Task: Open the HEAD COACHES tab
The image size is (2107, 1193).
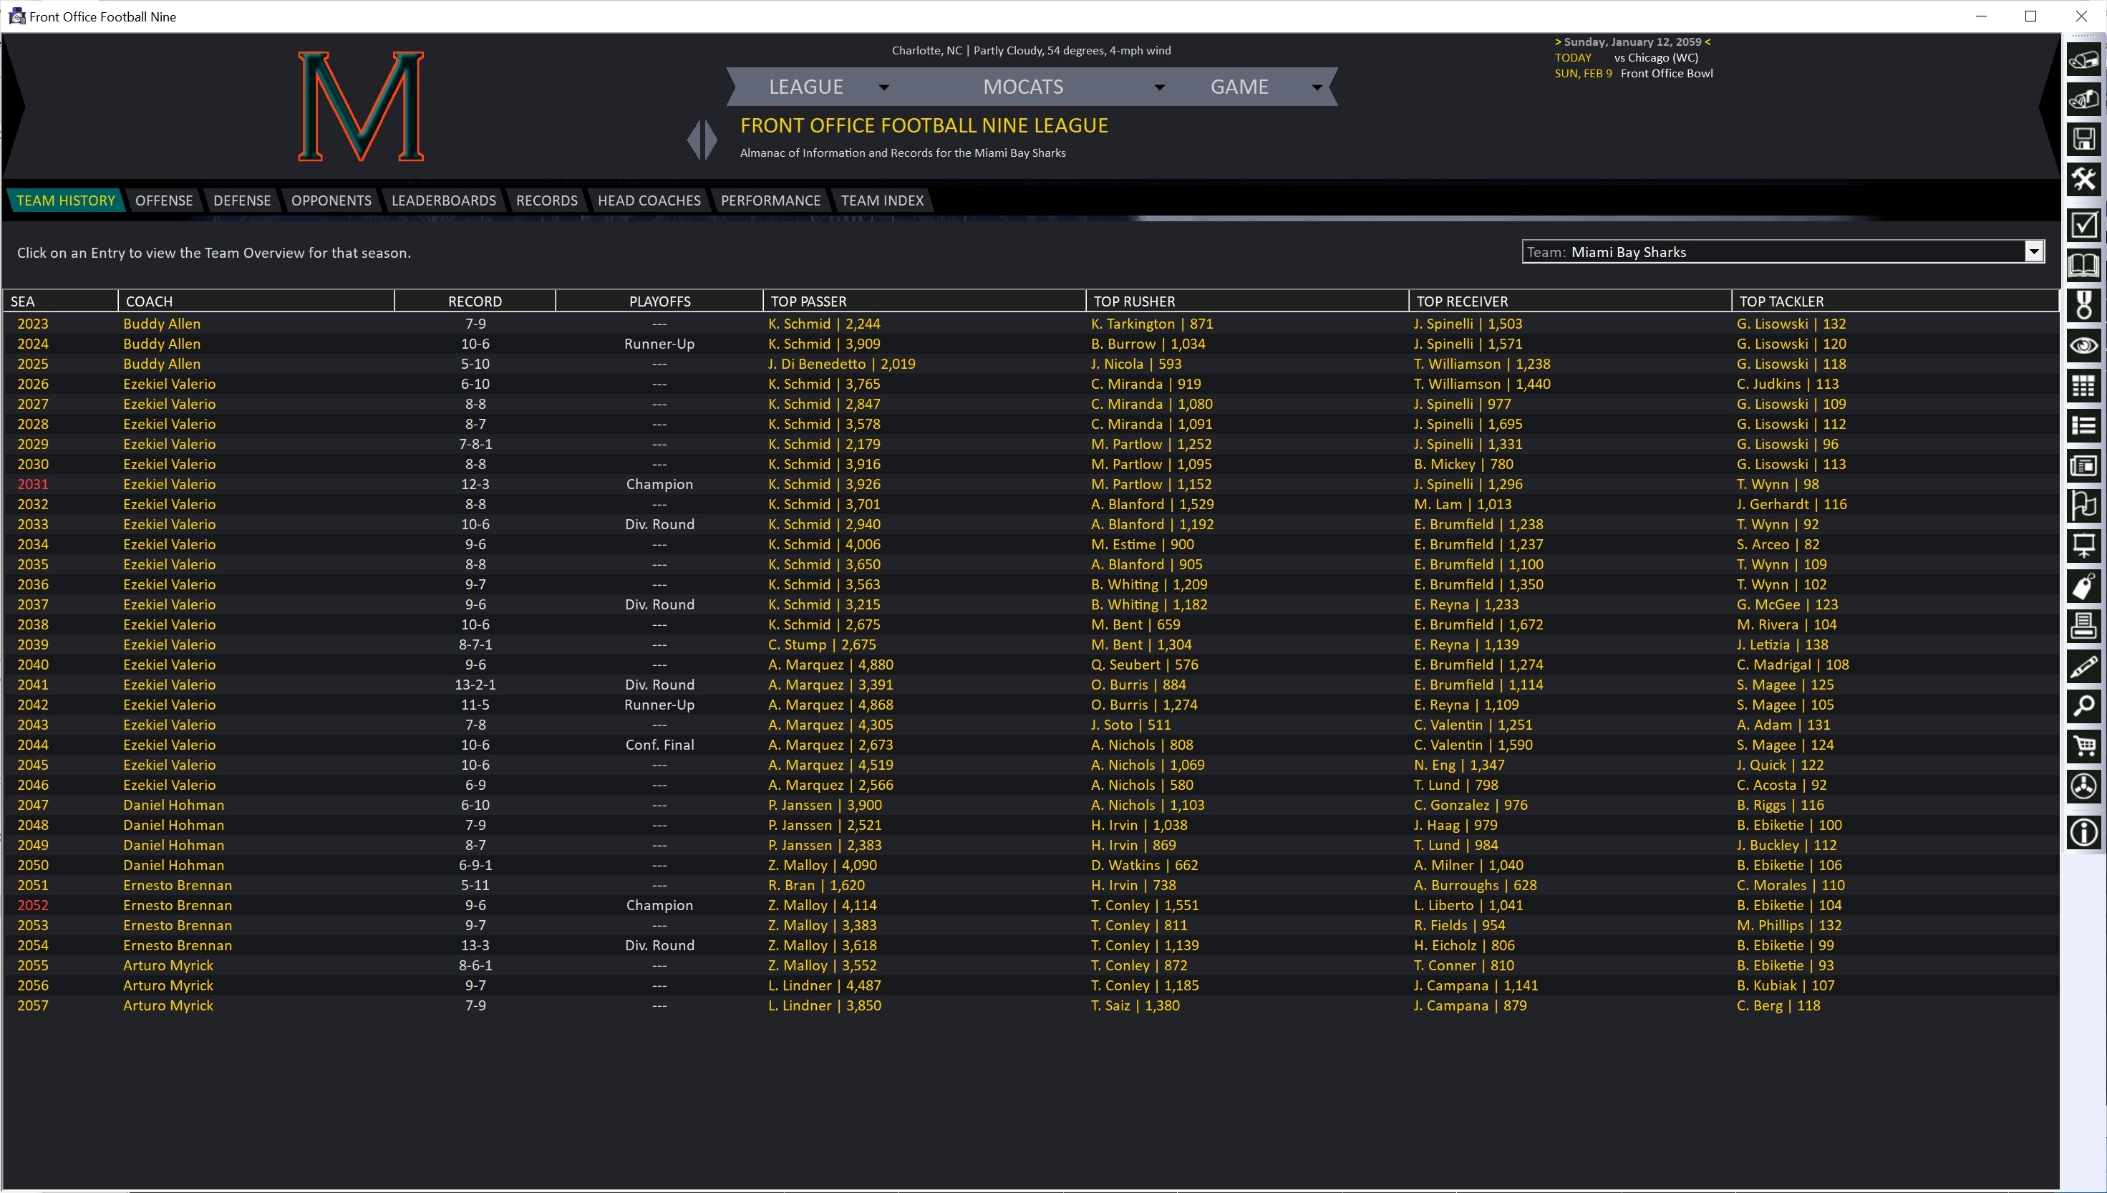Action: coord(649,200)
